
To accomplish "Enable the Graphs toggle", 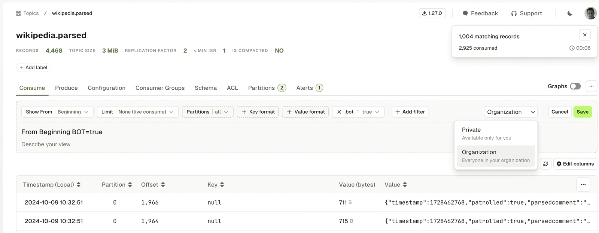I will [575, 86].
